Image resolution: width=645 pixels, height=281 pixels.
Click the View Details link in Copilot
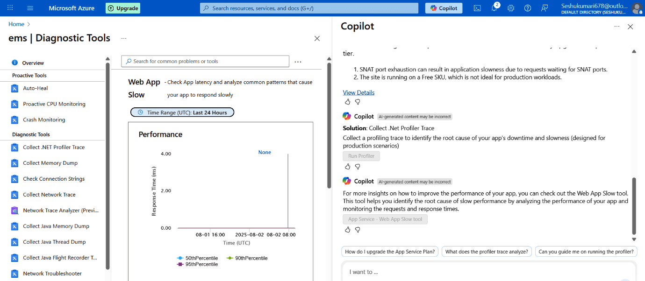click(358, 92)
